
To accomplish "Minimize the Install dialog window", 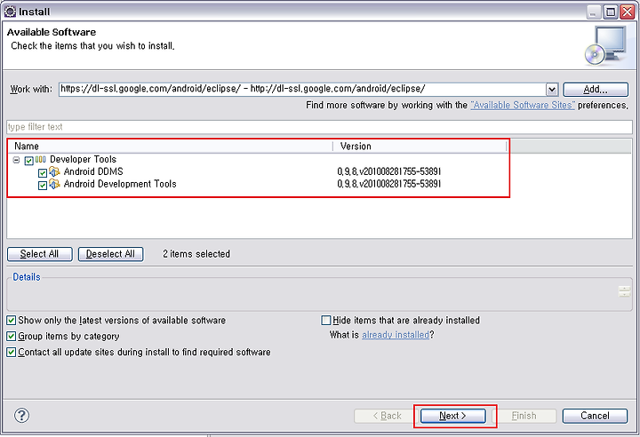I will tap(594, 12).
